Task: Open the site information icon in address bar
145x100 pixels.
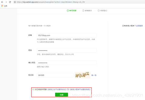Action: [15, 2]
